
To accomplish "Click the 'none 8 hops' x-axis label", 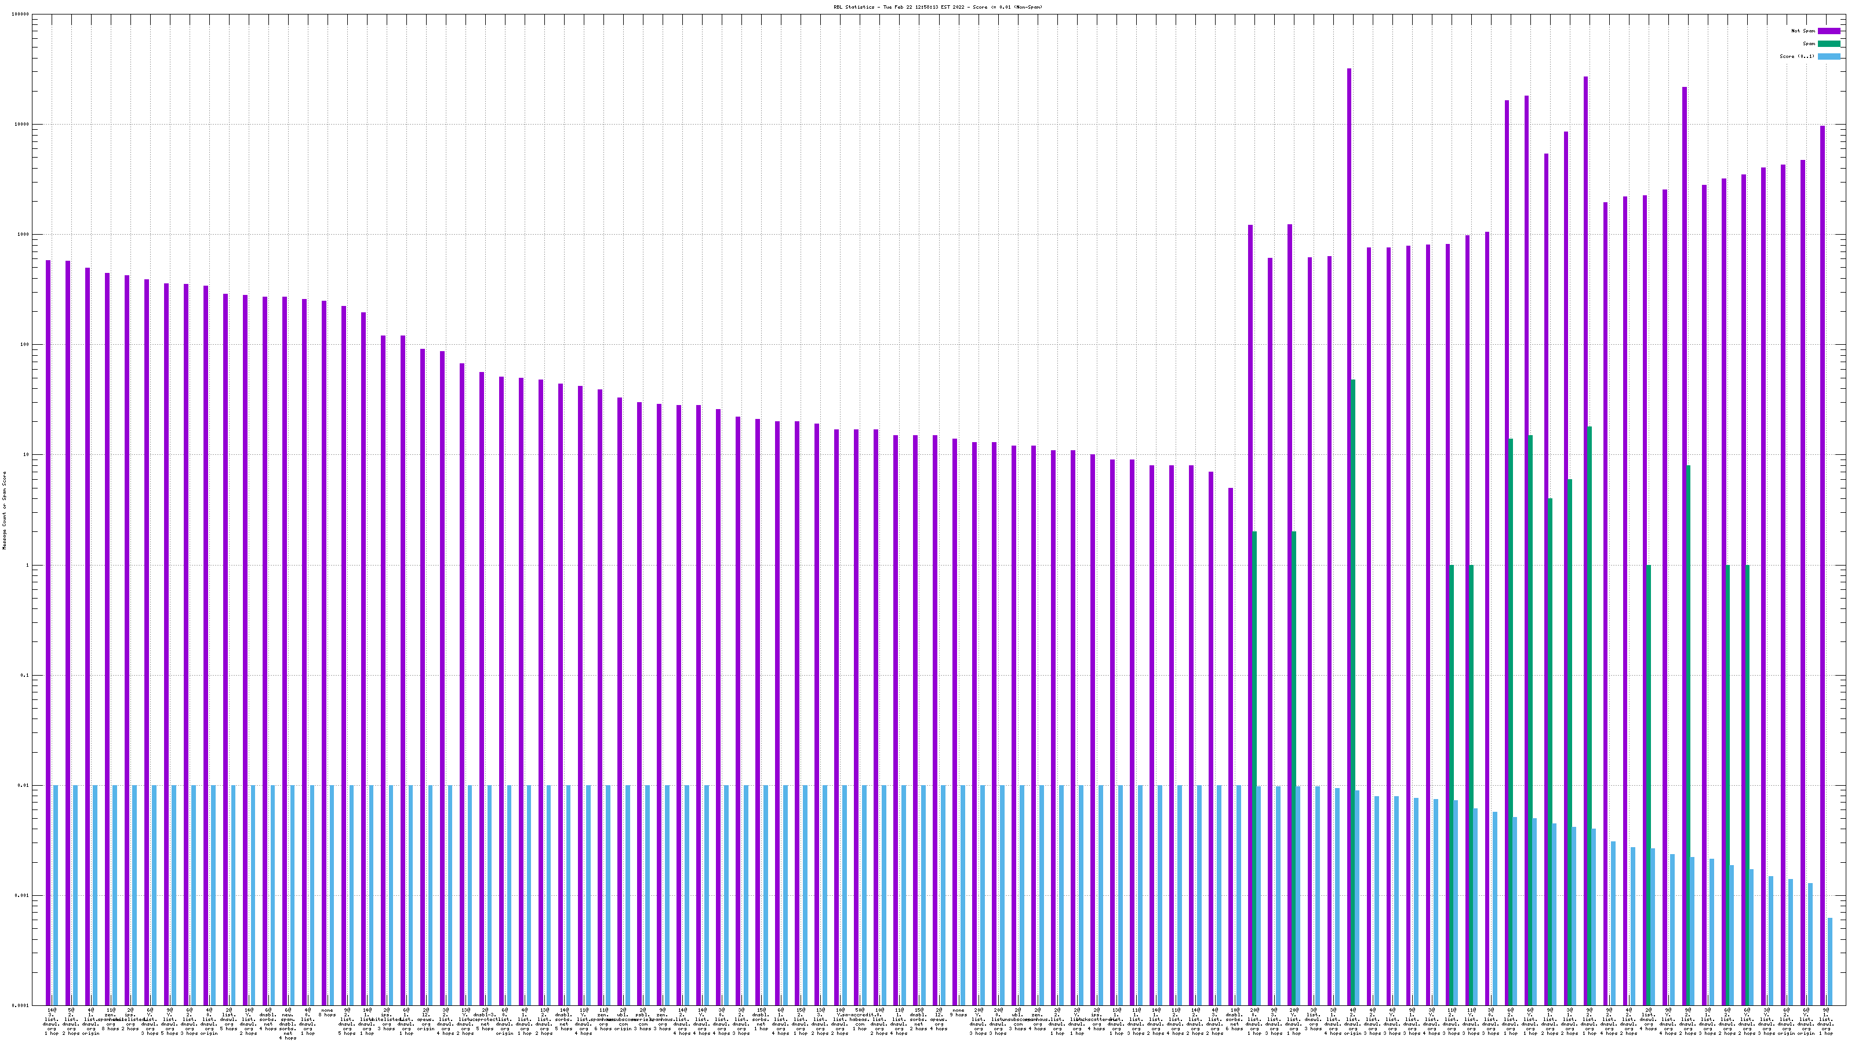I will [327, 1013].
